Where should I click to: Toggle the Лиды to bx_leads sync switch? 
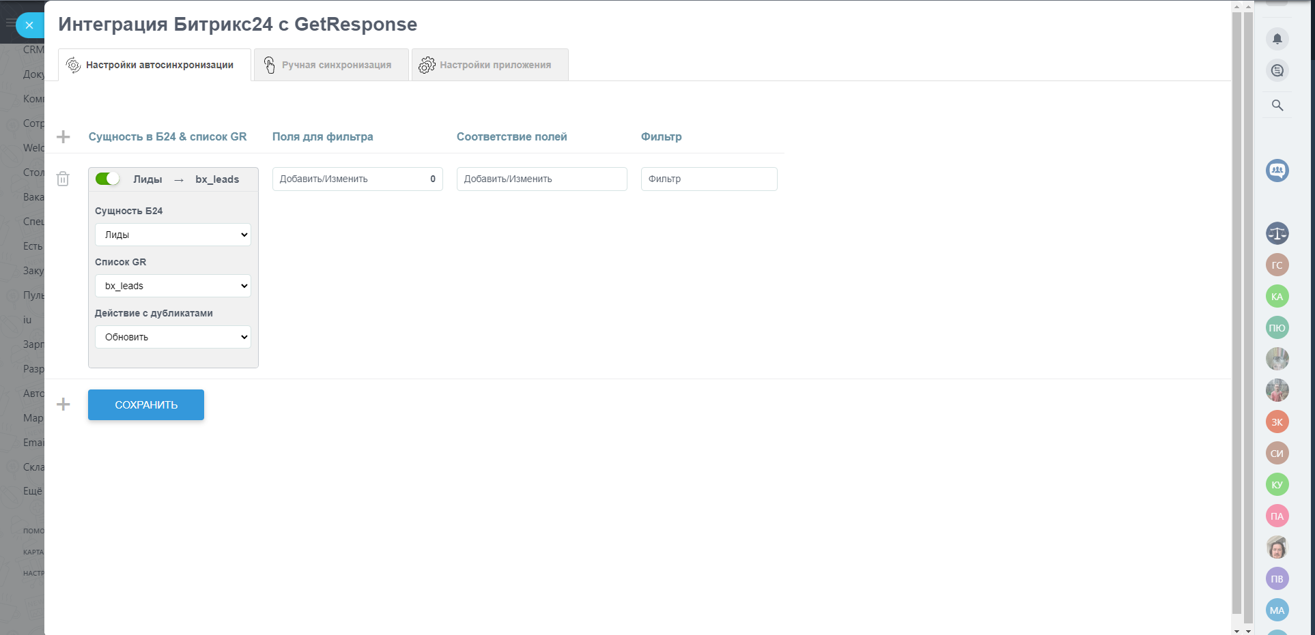click(x=107, y=179)
